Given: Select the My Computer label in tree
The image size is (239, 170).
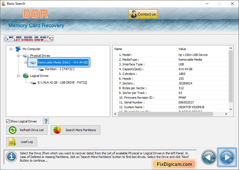Looking at the screenshot, I should 32,49.
